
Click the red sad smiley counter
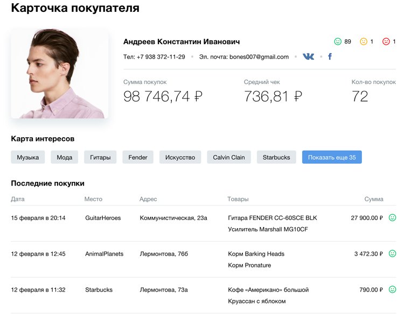[386, 41]
